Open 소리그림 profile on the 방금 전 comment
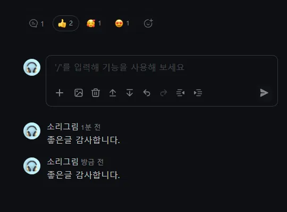287x212 pixels. coord(63,162)
